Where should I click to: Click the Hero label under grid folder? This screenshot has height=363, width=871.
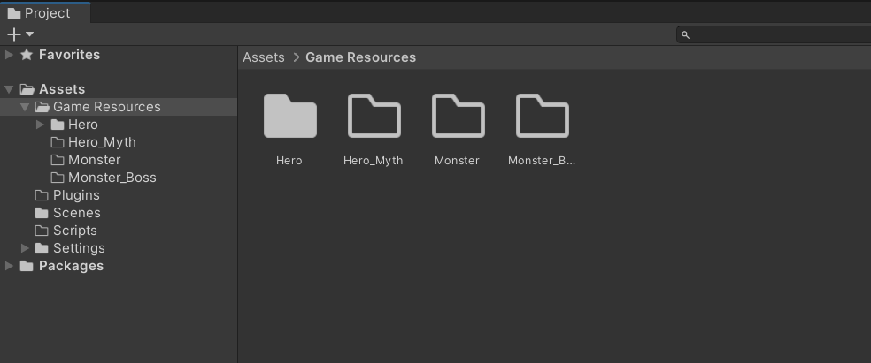pos(289,161)
